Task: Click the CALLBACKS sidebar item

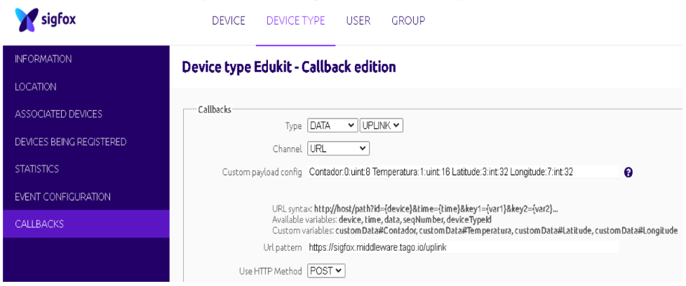Action: click(86, 224)
